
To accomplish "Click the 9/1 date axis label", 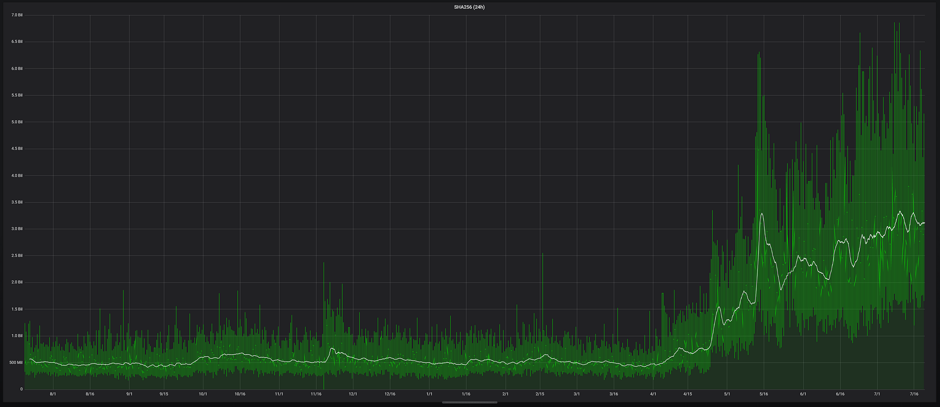I will 130,394.
